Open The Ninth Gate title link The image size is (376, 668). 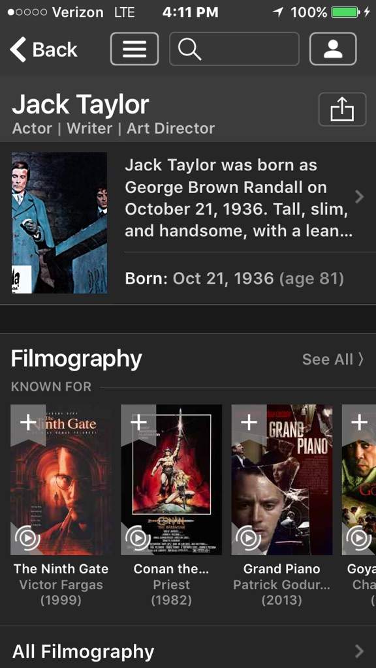point(61,569)
